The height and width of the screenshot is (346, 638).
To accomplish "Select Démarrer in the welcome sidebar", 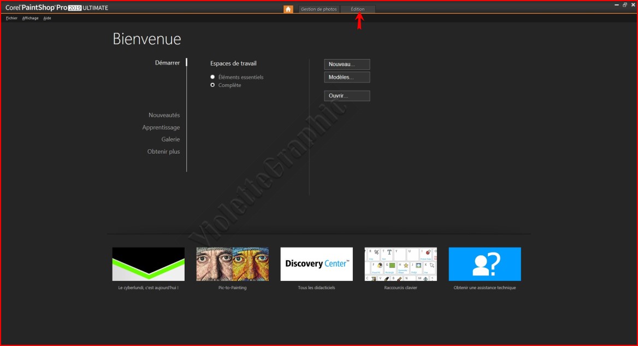I will coord(167,63).
